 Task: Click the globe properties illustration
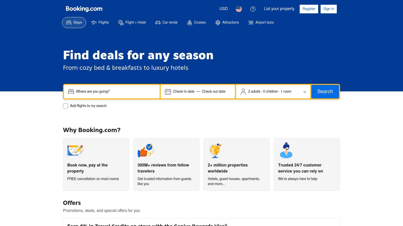[215, 151]
